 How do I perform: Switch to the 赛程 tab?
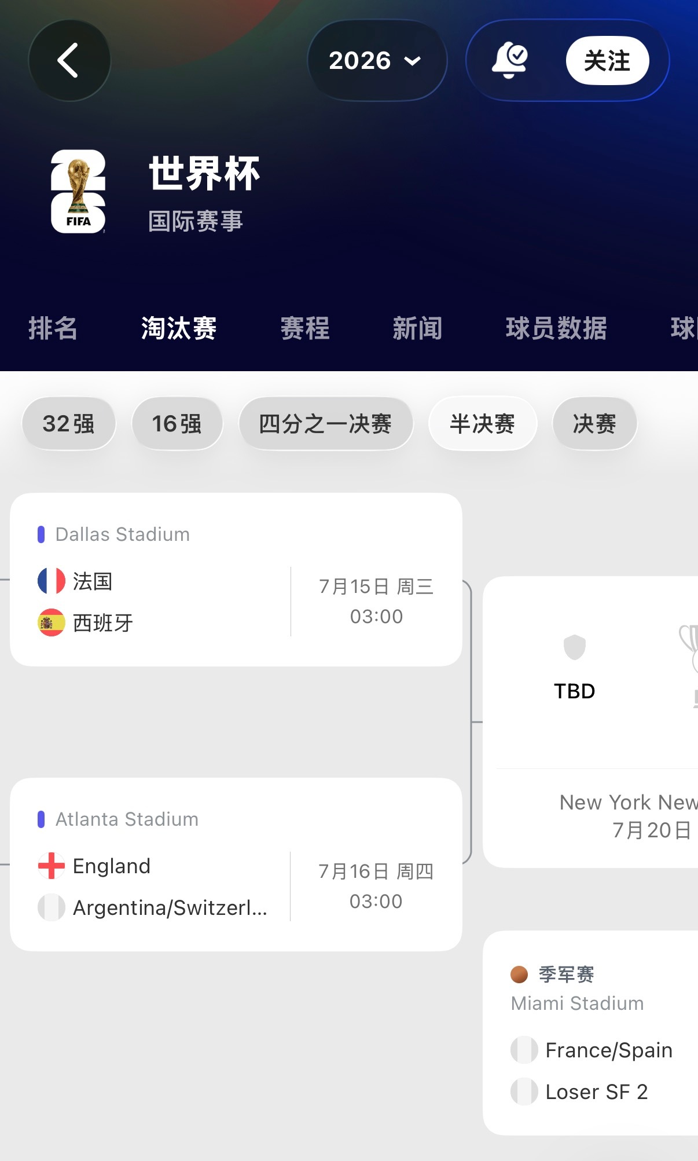click(305, 328)
